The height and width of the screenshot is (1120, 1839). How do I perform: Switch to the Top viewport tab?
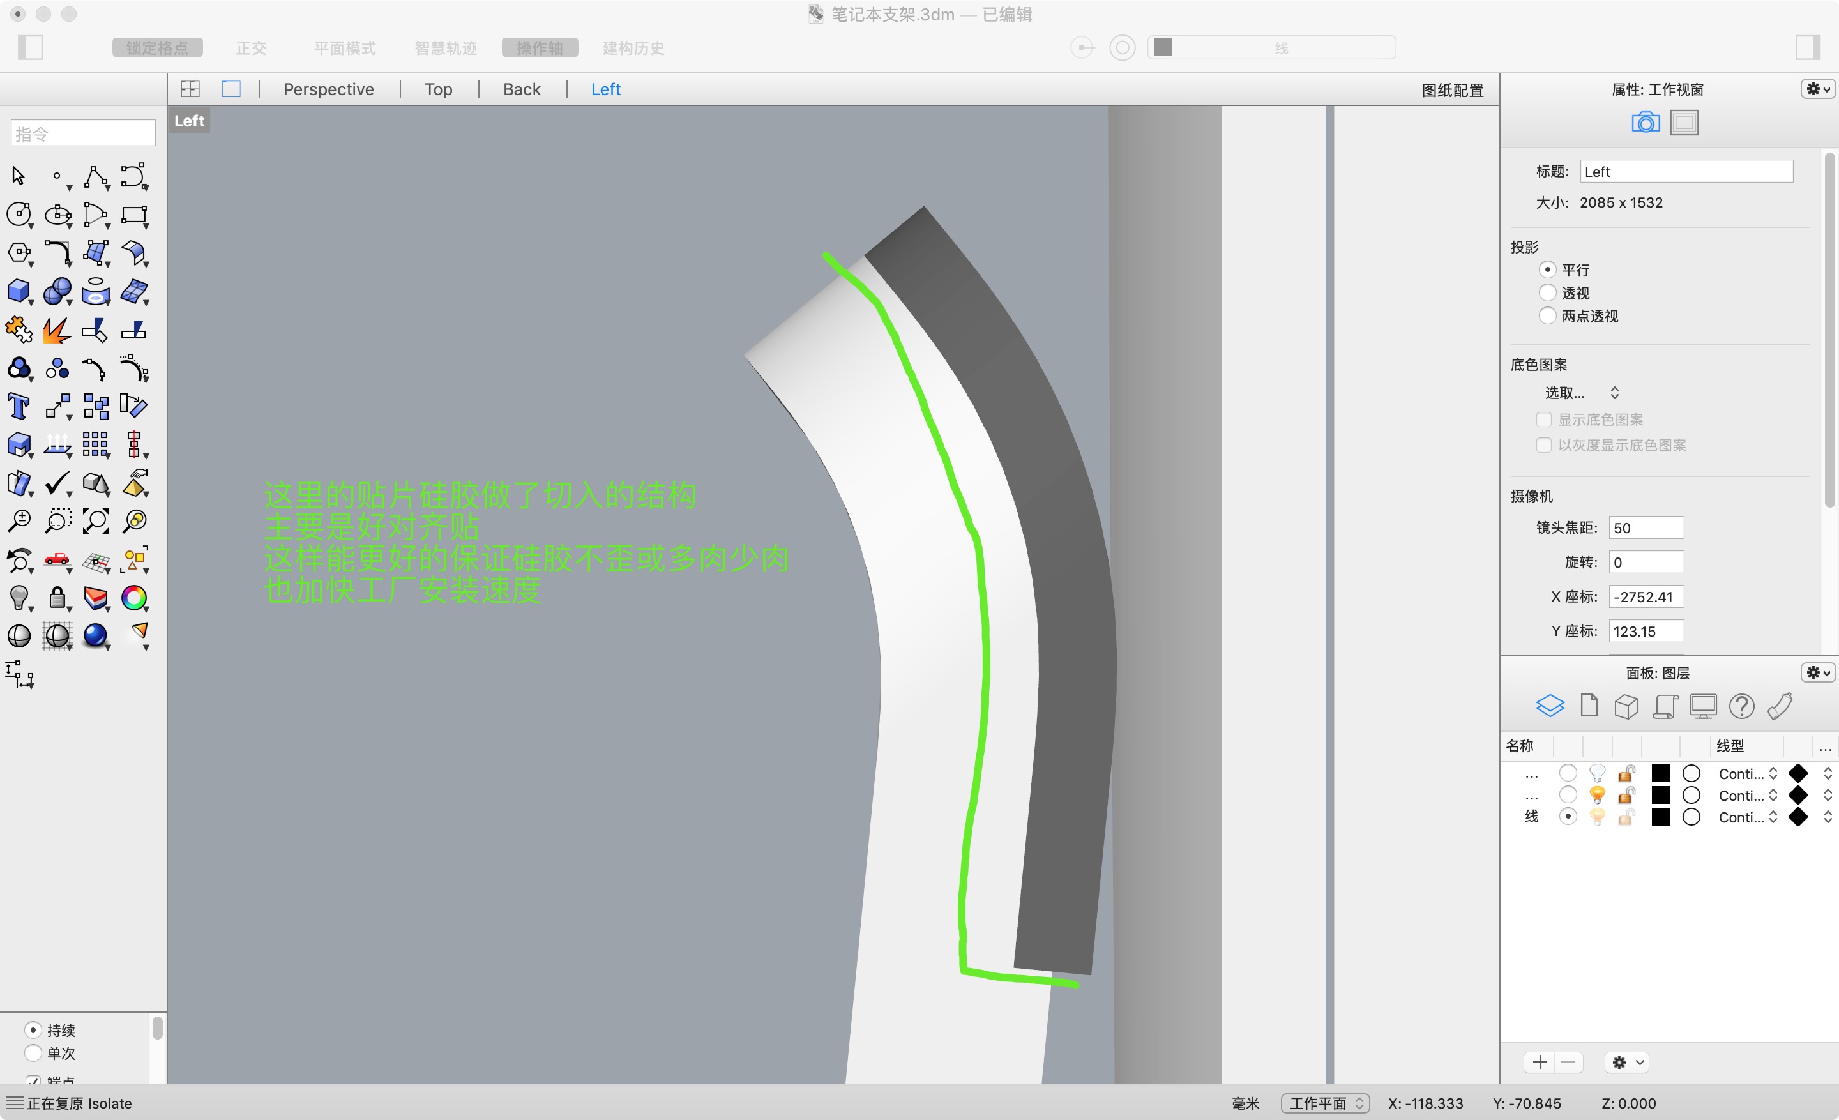tap(437, 89)
